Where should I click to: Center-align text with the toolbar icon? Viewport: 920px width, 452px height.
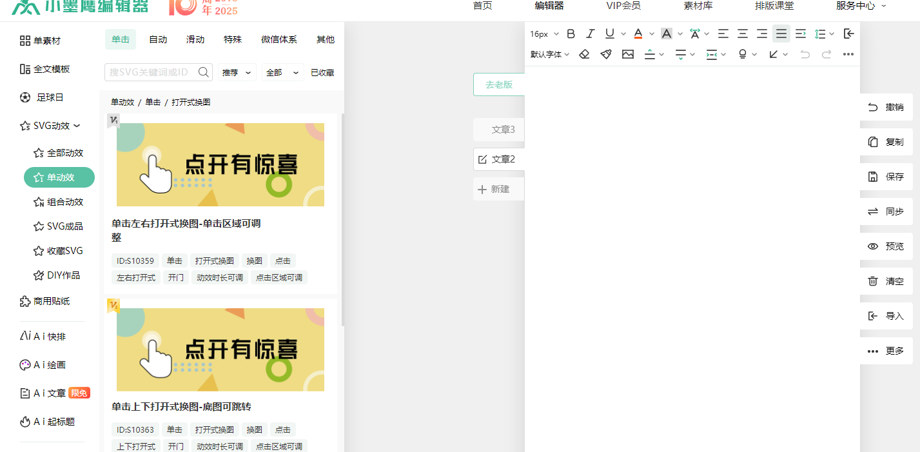[x=743, y=34]
